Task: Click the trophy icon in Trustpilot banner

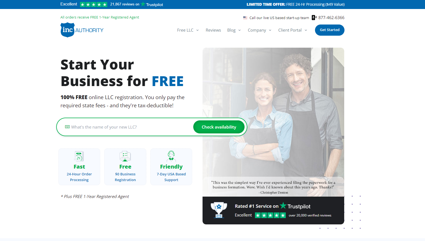Action: pos(219,210)
